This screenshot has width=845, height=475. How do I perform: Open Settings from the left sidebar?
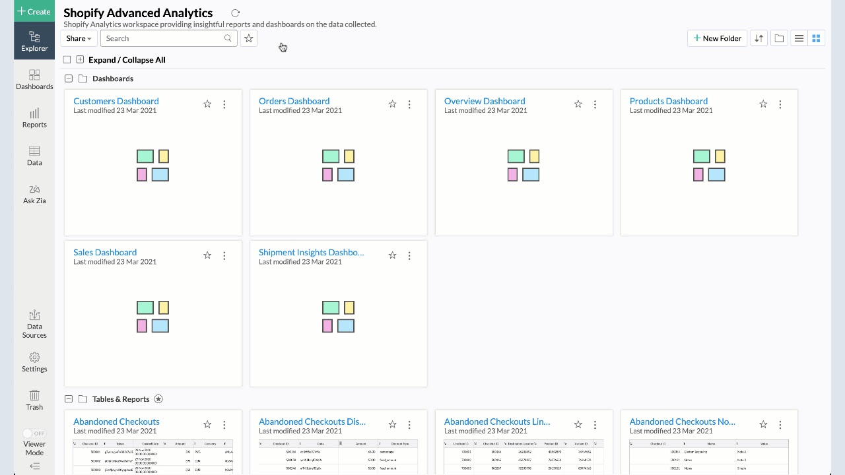click(34, 362)
